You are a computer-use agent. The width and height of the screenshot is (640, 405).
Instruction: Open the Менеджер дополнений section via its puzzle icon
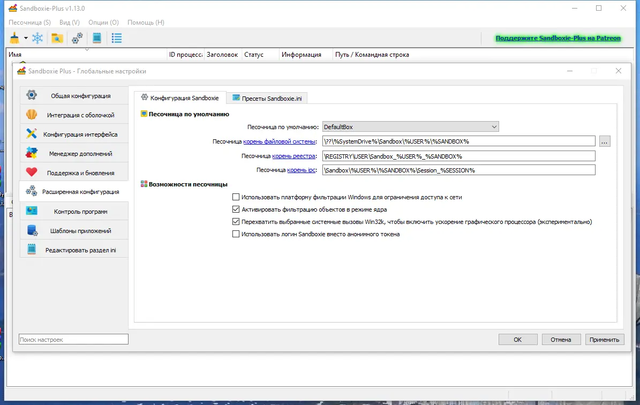coord(32,153)
